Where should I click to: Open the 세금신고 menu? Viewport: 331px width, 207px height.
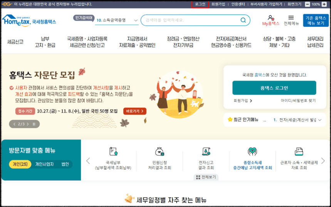pos(15,42)
